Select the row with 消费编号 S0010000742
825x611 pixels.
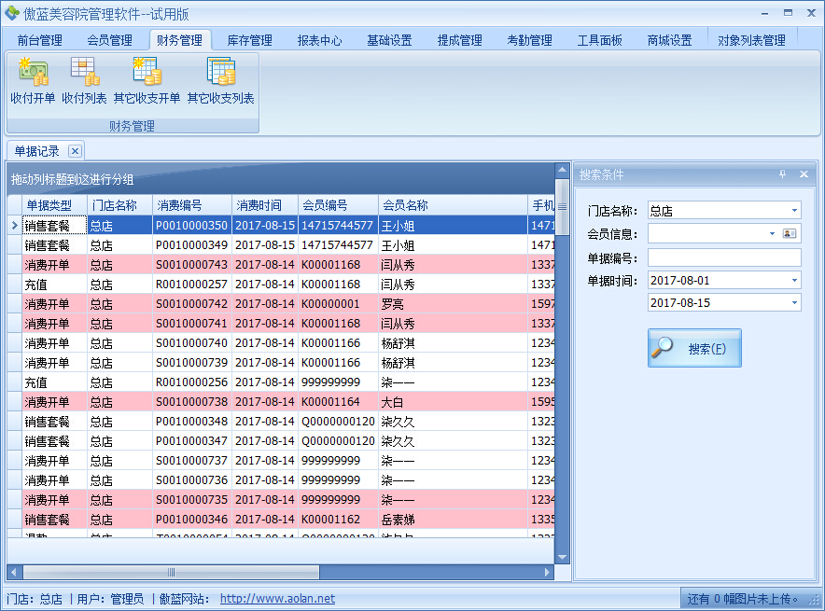point(190,304)
